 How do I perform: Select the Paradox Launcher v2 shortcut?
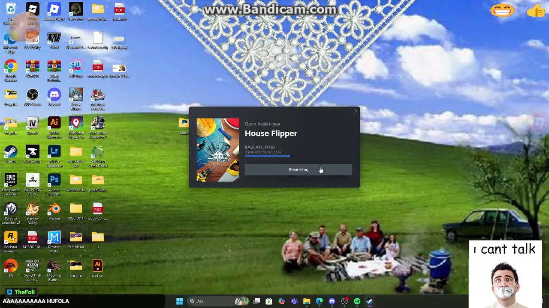(x=11, y=214)
